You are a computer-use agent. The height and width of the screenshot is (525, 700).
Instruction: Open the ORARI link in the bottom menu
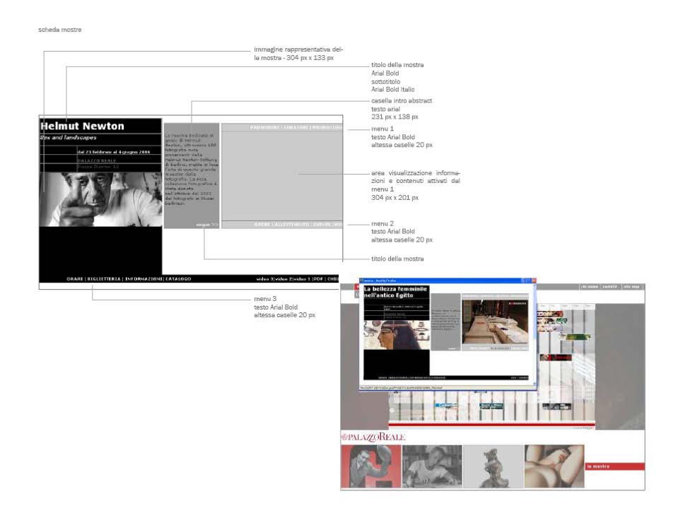[75, 279]
